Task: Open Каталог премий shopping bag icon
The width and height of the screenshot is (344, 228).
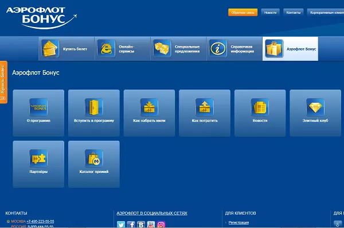Action: click(x=93, y=159)
